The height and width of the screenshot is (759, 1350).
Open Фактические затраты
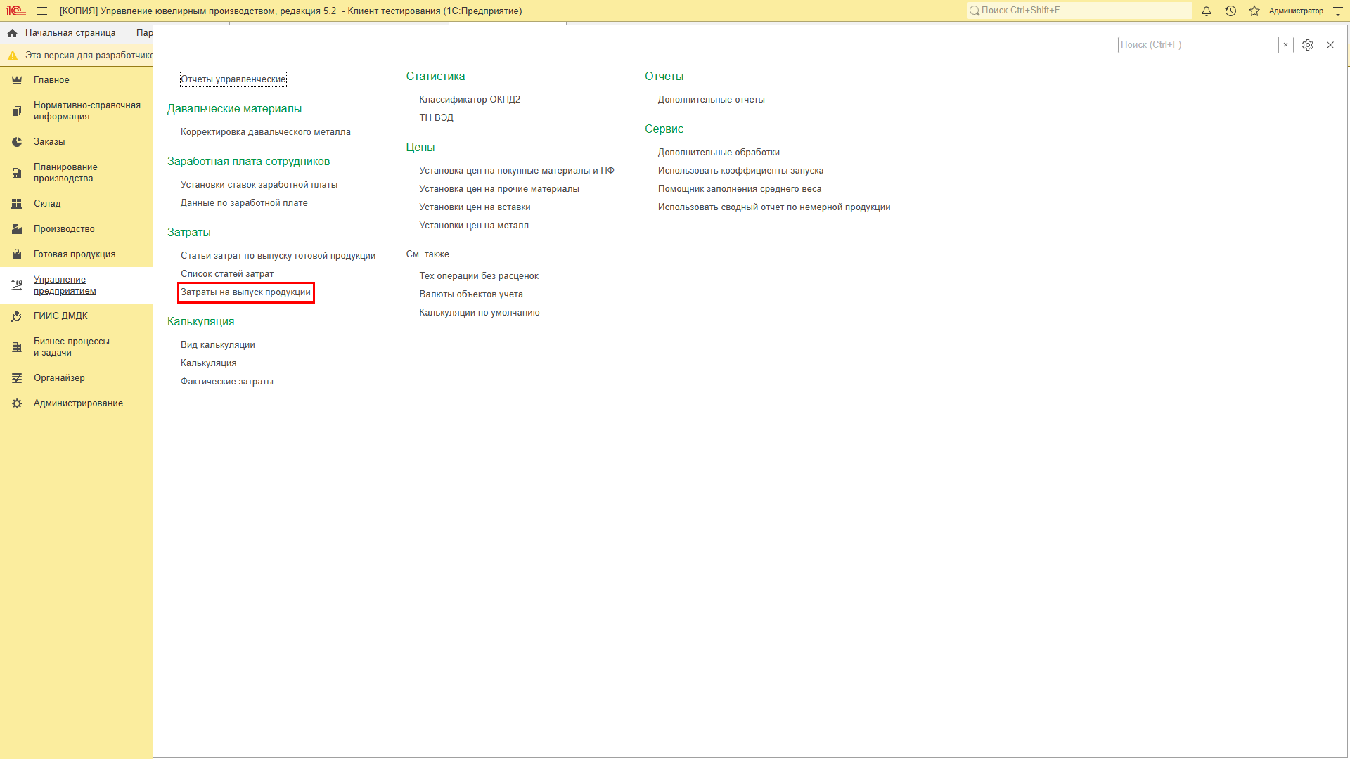pyautogui.click(x=227, y=382)
